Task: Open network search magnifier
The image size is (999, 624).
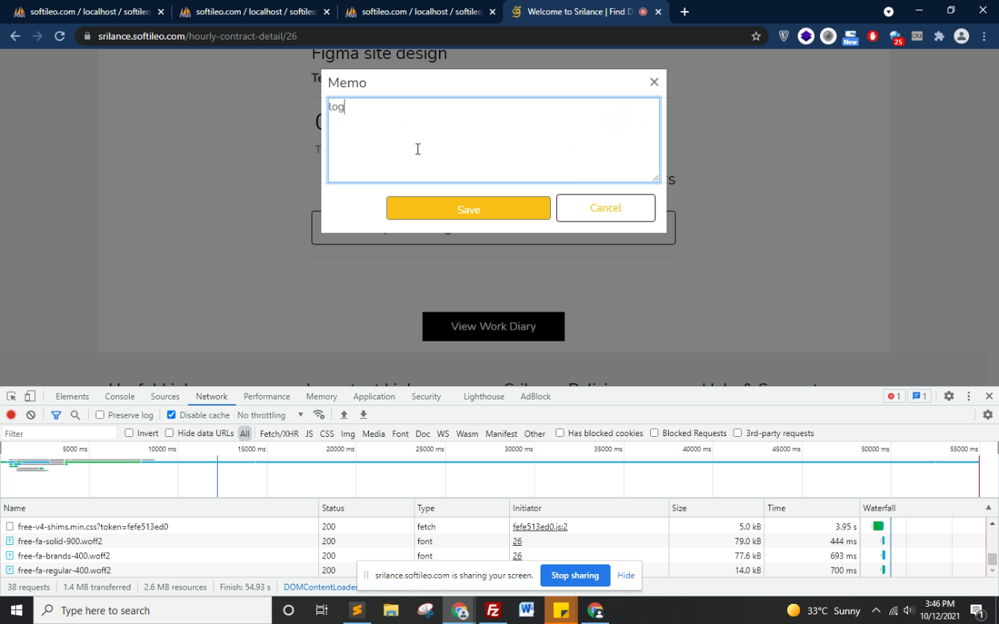Action: pos(75,415)
